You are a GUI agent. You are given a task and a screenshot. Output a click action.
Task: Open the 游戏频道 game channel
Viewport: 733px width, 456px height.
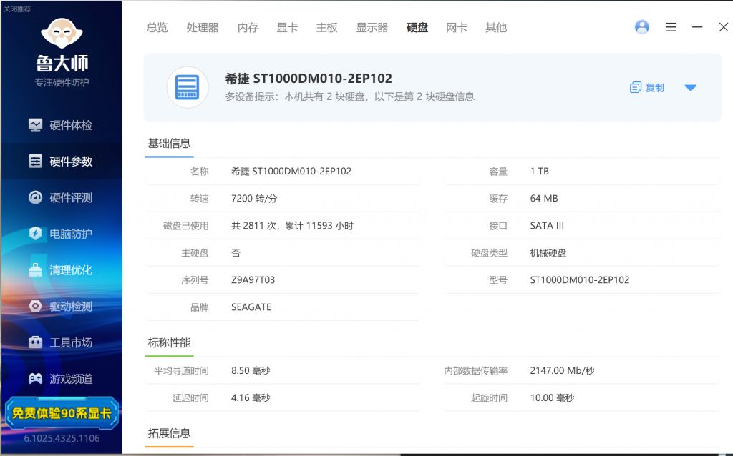point(62,378)
